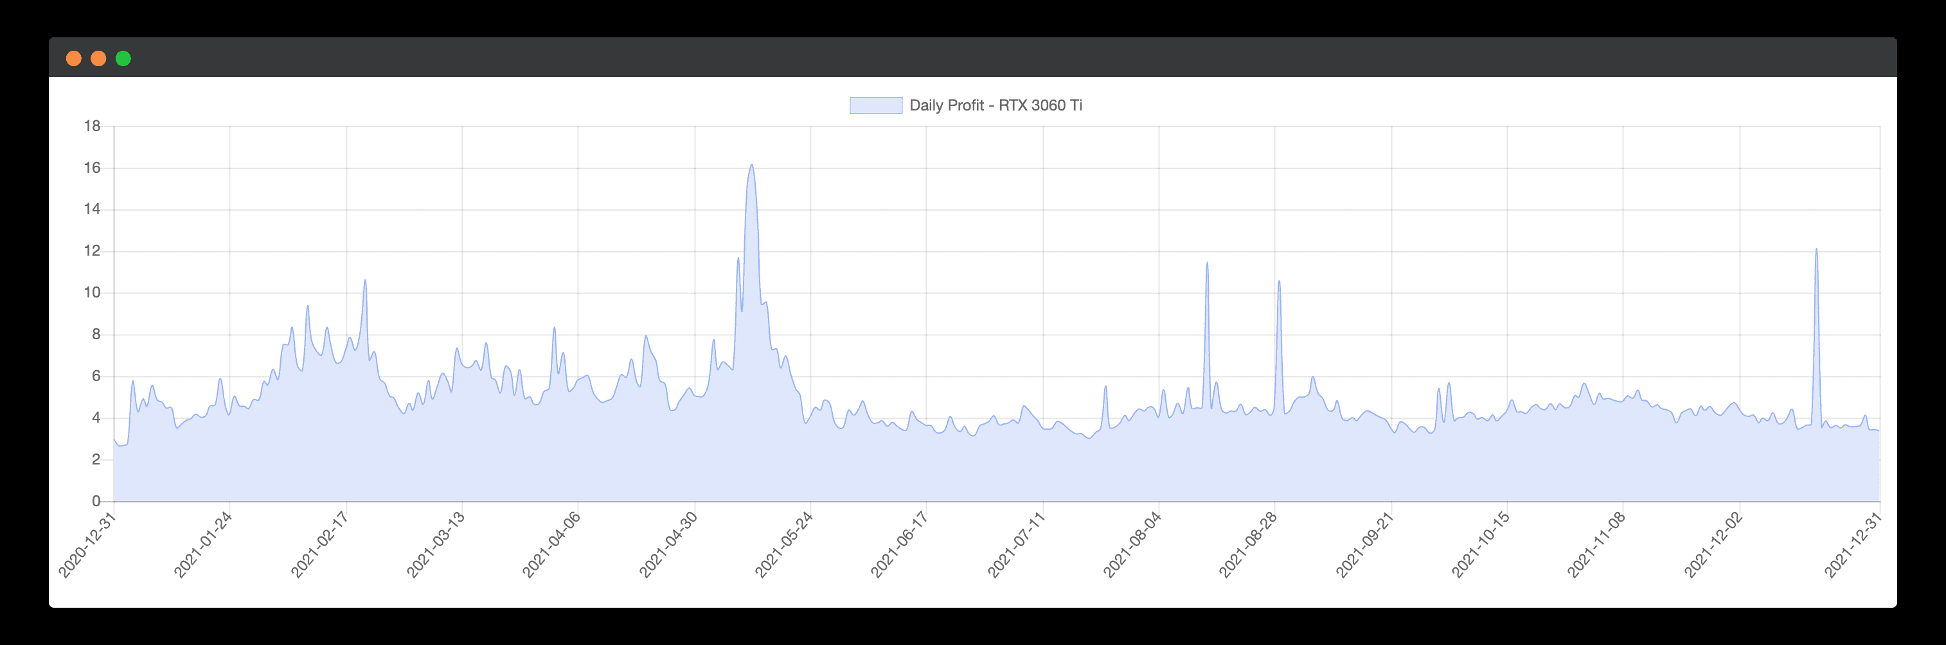Click the 2021-04-30 x-axis date label
This screenshot has height=645, width=1946.
[668, 545]
